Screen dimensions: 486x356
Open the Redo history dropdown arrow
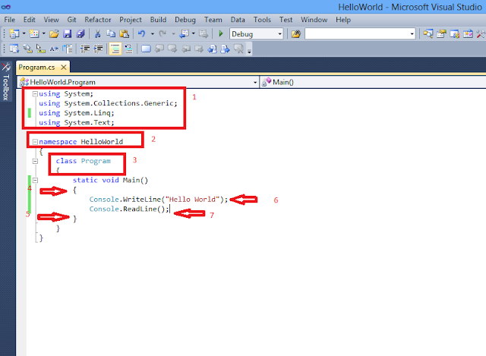pyautogui.click(x=173, y=33)
